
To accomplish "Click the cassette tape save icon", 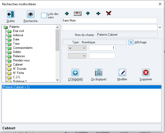I will [x=78, y=13].
